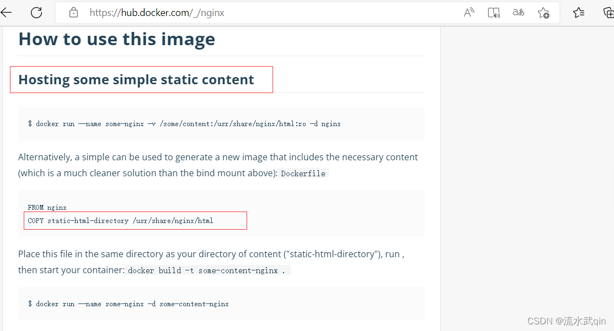This screenshot has height=331, width=614.
Task: Click the docker run -v command block
Action: pos(221,123)
